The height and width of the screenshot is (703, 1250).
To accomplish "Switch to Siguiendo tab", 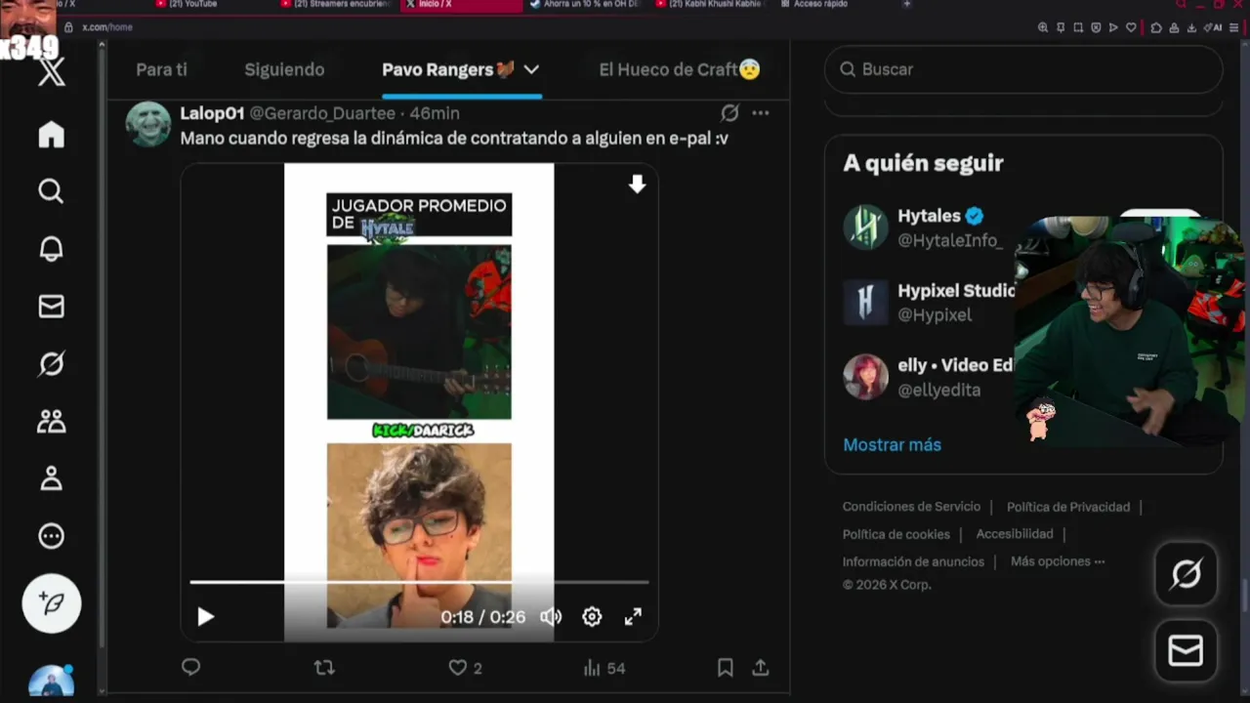I will (284, 69).
